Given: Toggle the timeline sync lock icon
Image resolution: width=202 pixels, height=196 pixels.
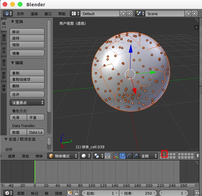Looking at the screenshot, I should tap(76, 193).
